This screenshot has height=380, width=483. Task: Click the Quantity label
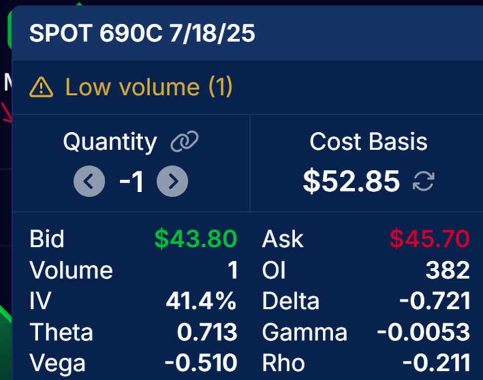pyautogui.click(x=110, y=142)
